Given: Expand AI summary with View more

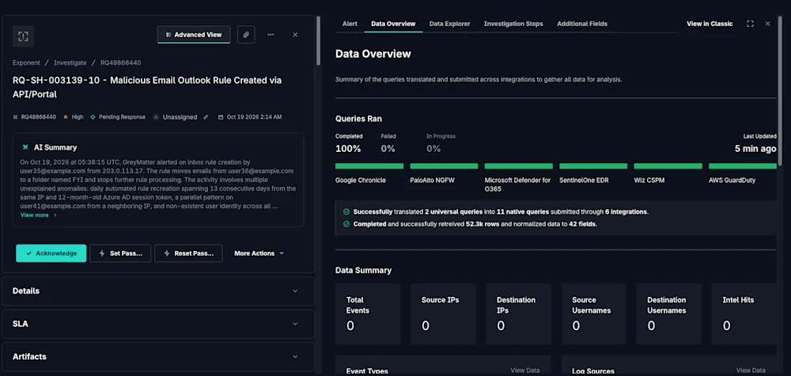Looking at the screenshot, I should [x=38, y=215].
